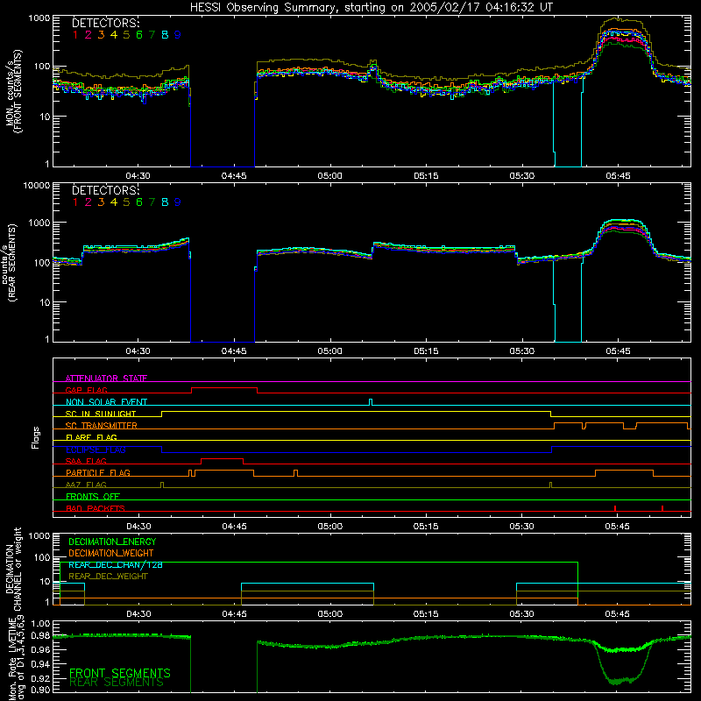Click the NON_SOLAR_EVENT flag label
This screenshot has height=701, width=701.
tap(106, 402)
